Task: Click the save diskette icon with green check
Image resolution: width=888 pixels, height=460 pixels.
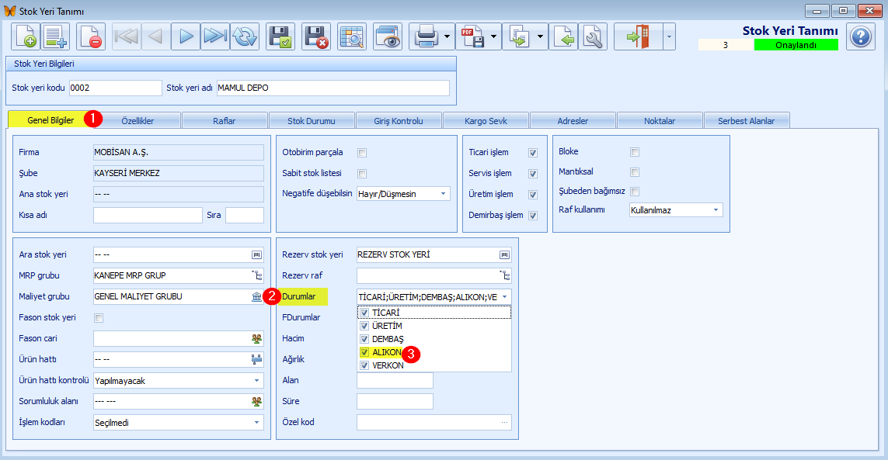Action: (280, 36)
